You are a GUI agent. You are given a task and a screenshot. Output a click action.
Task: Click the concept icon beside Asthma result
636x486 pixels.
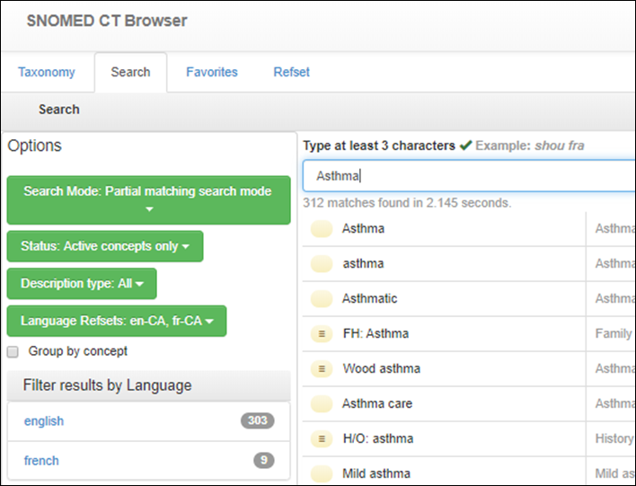322,229
